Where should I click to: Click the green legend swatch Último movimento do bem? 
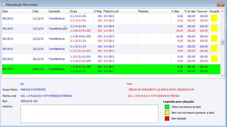click(167, 107)
